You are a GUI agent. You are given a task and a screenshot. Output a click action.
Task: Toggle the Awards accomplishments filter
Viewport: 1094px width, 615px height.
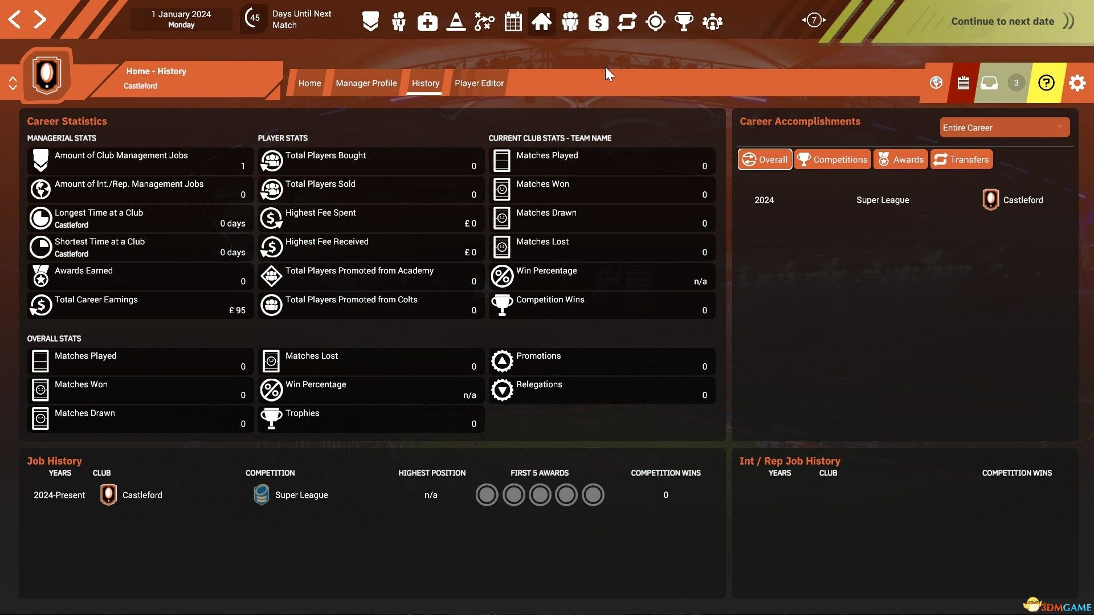900,159
